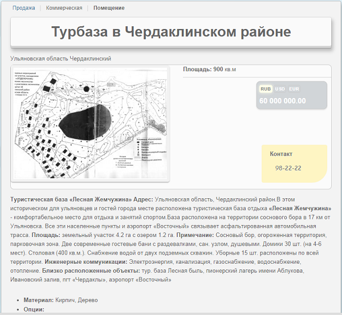
Task: Click the Опции: list item
Action: click(x=34, y=309)
